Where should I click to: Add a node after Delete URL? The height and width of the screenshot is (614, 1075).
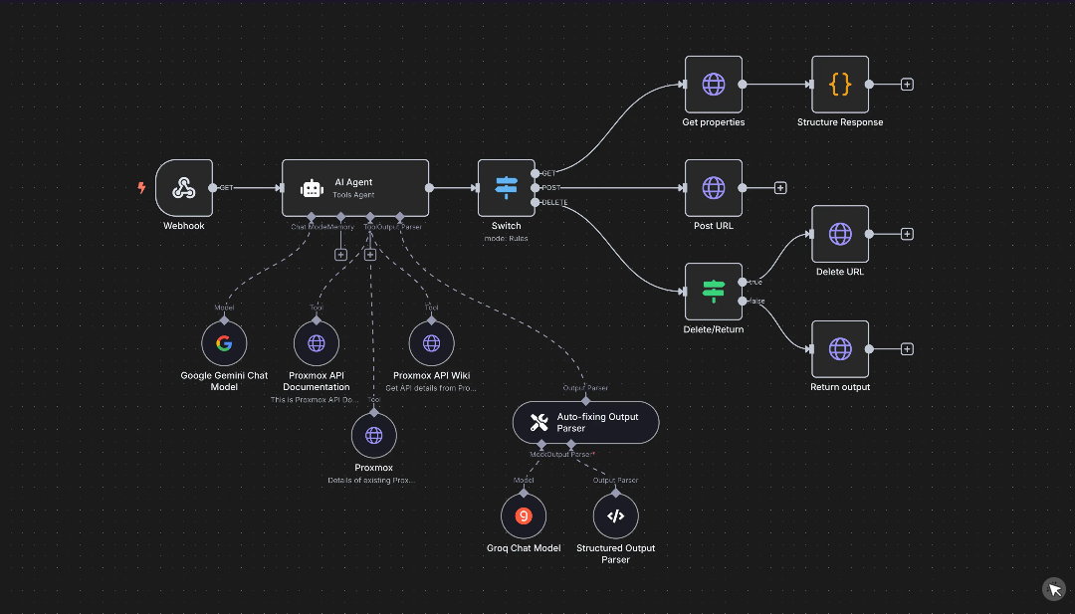coord(907,234)
